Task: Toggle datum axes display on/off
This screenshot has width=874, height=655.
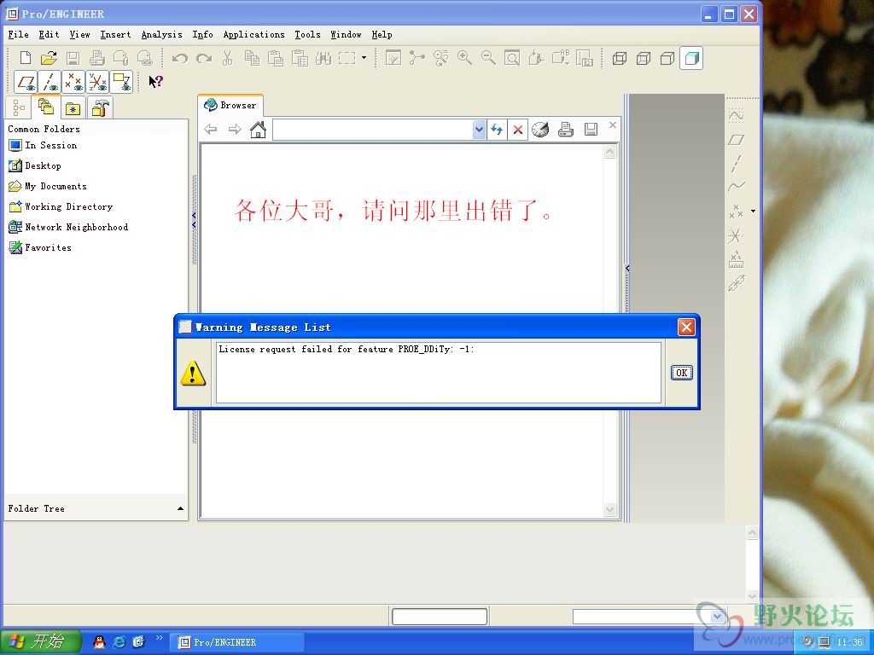Action: (50, 82)
